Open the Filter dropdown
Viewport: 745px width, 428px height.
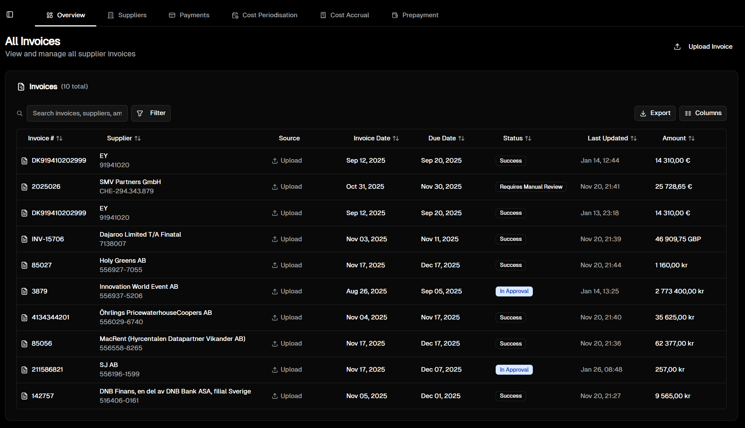[151, 113]
